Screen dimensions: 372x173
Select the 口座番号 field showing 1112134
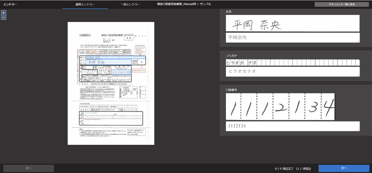pyautogui.click(x=292, y=126)
